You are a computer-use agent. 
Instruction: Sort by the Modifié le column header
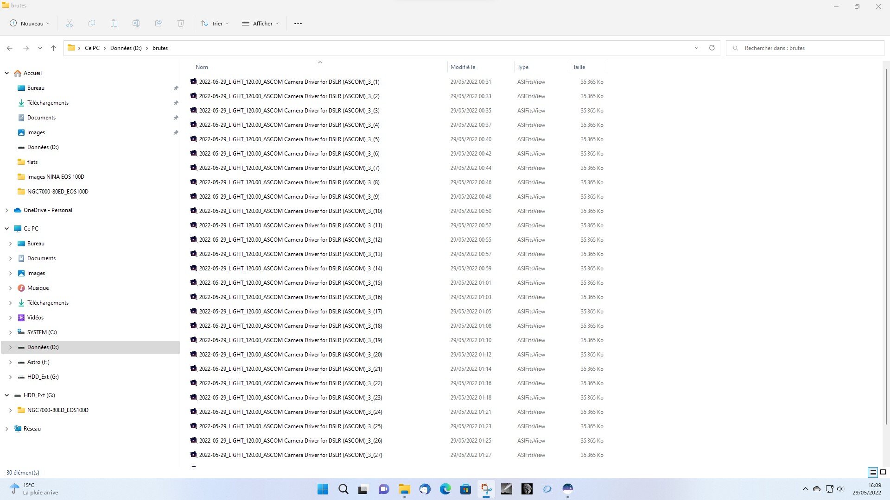pos(463,67)
